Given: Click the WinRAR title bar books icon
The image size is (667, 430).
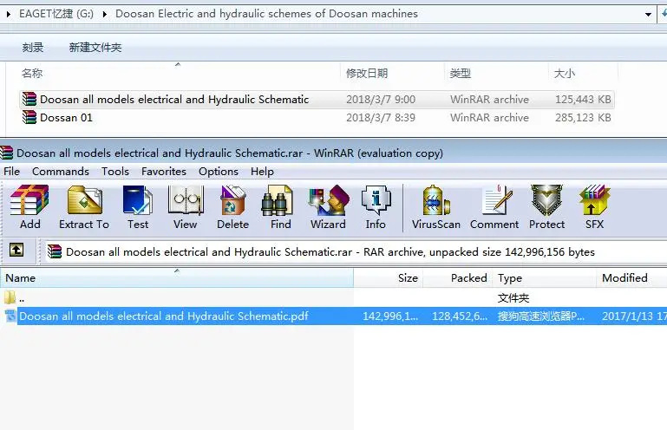Looking at the screenshot, I should tap(6, 153).
